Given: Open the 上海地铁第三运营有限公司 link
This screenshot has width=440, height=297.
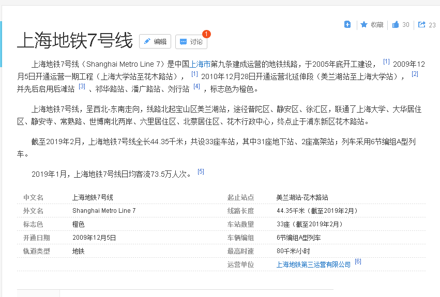Looking at the screenshot, I should click(x=313, y=264).
